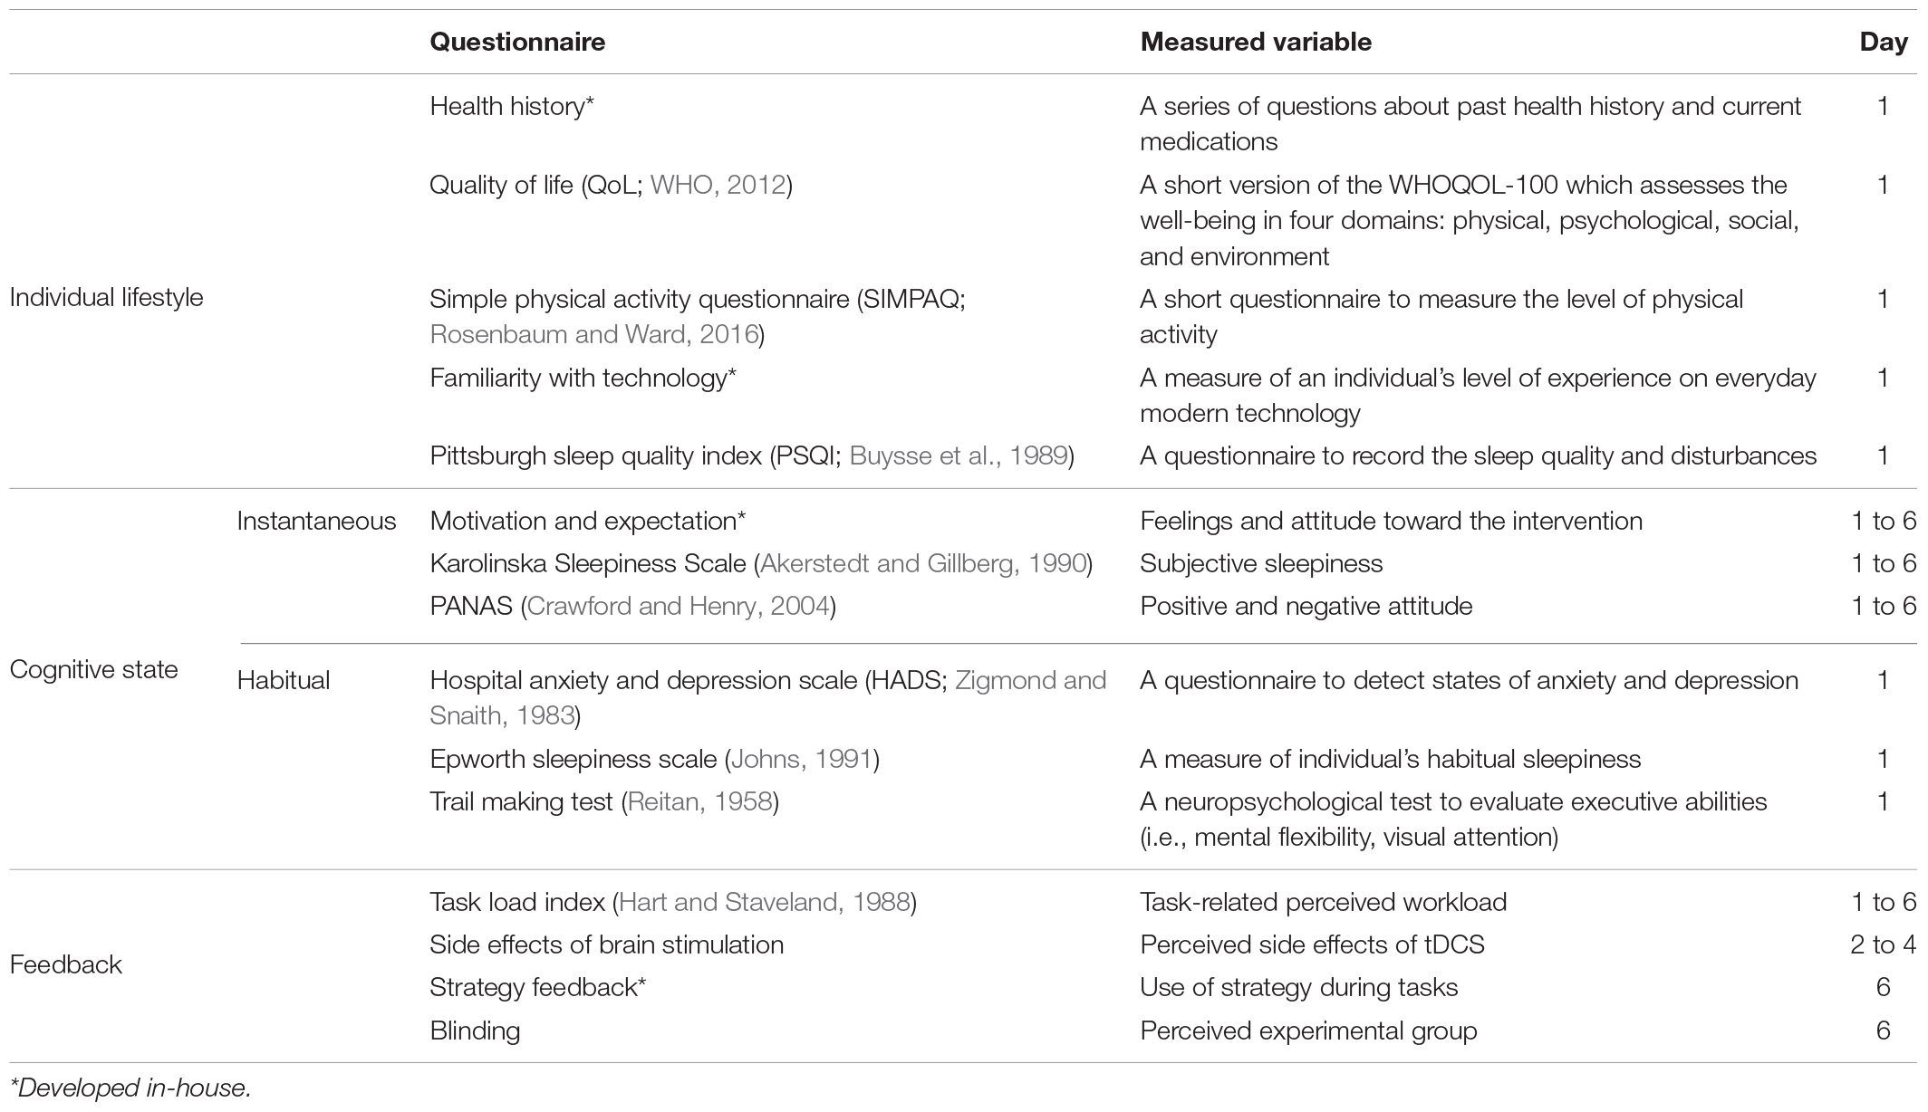Open the Johns, 1991 citation link

point(802,760)
